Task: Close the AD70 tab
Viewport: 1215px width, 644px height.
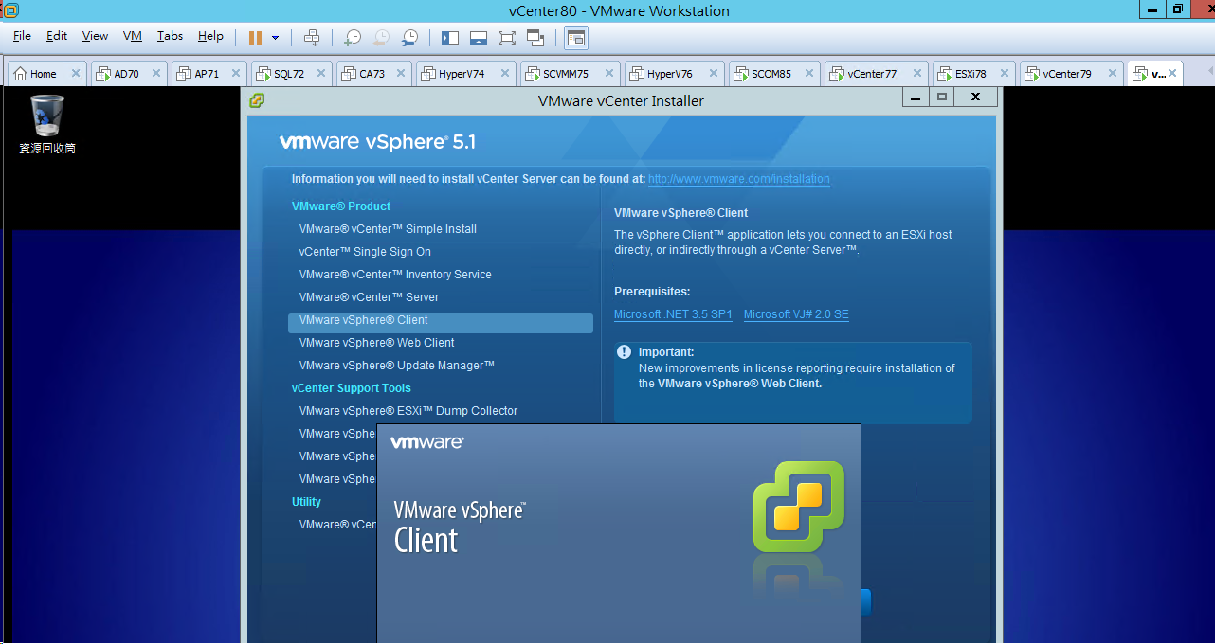Action: [156, 74]
